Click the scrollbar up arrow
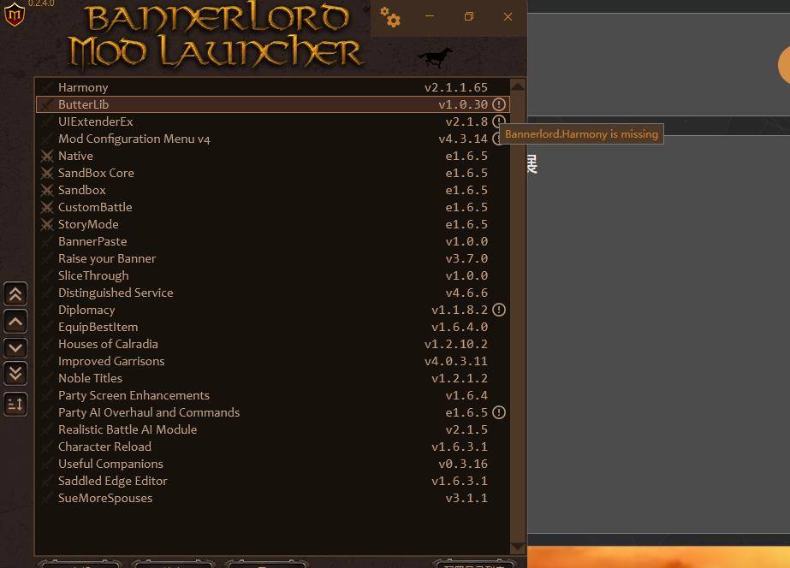790x568 pixels. tap(518, 86)
